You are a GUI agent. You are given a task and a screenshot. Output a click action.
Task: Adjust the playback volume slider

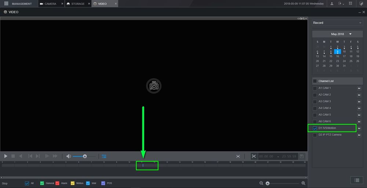[85, 156]
